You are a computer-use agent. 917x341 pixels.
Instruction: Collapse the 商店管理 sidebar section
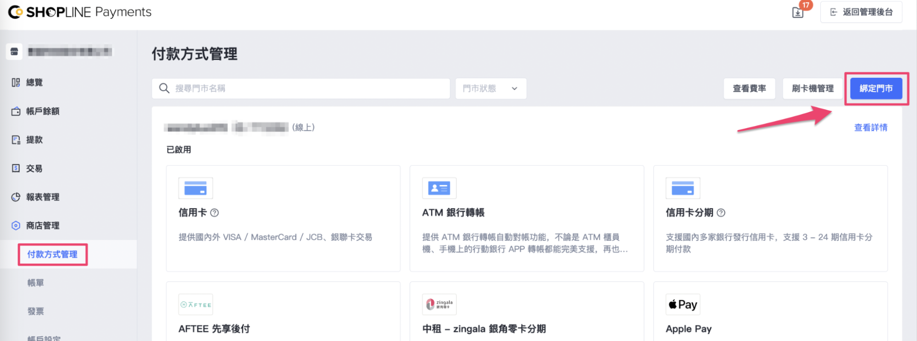click(x=43, y=226)
